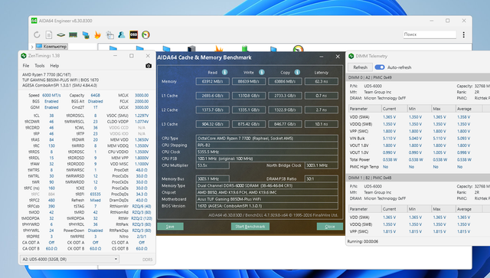Open the Tools menu in ZenTimings

click(39, 66)
